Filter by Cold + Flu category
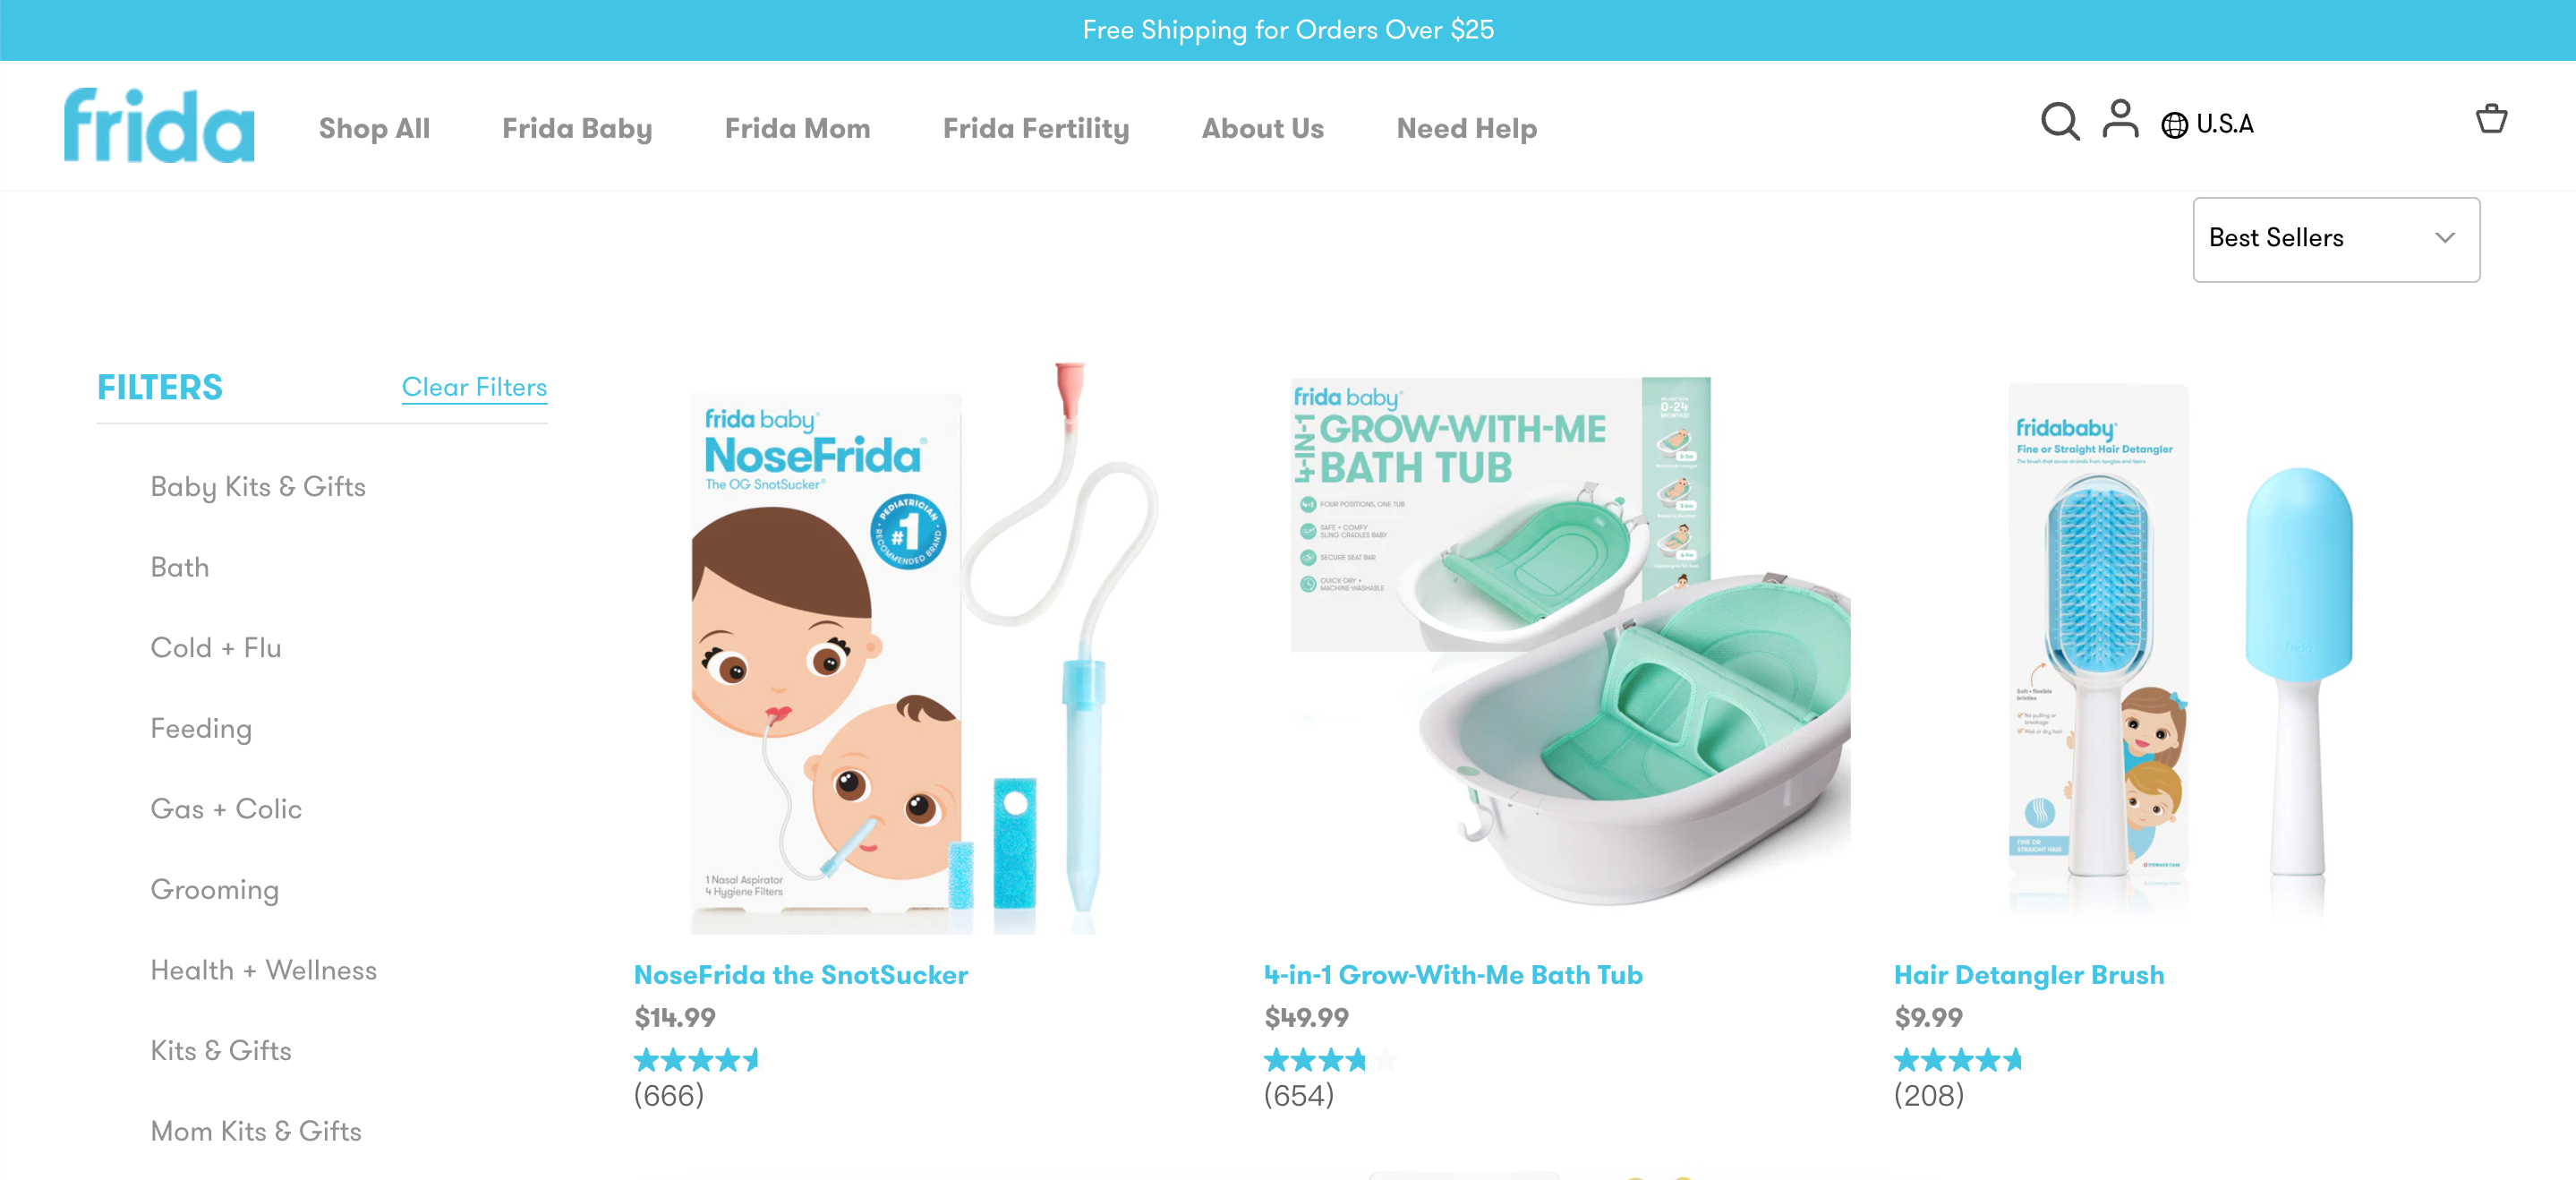The height and width of the screenshot is (1180, 2576). [215, 647]
